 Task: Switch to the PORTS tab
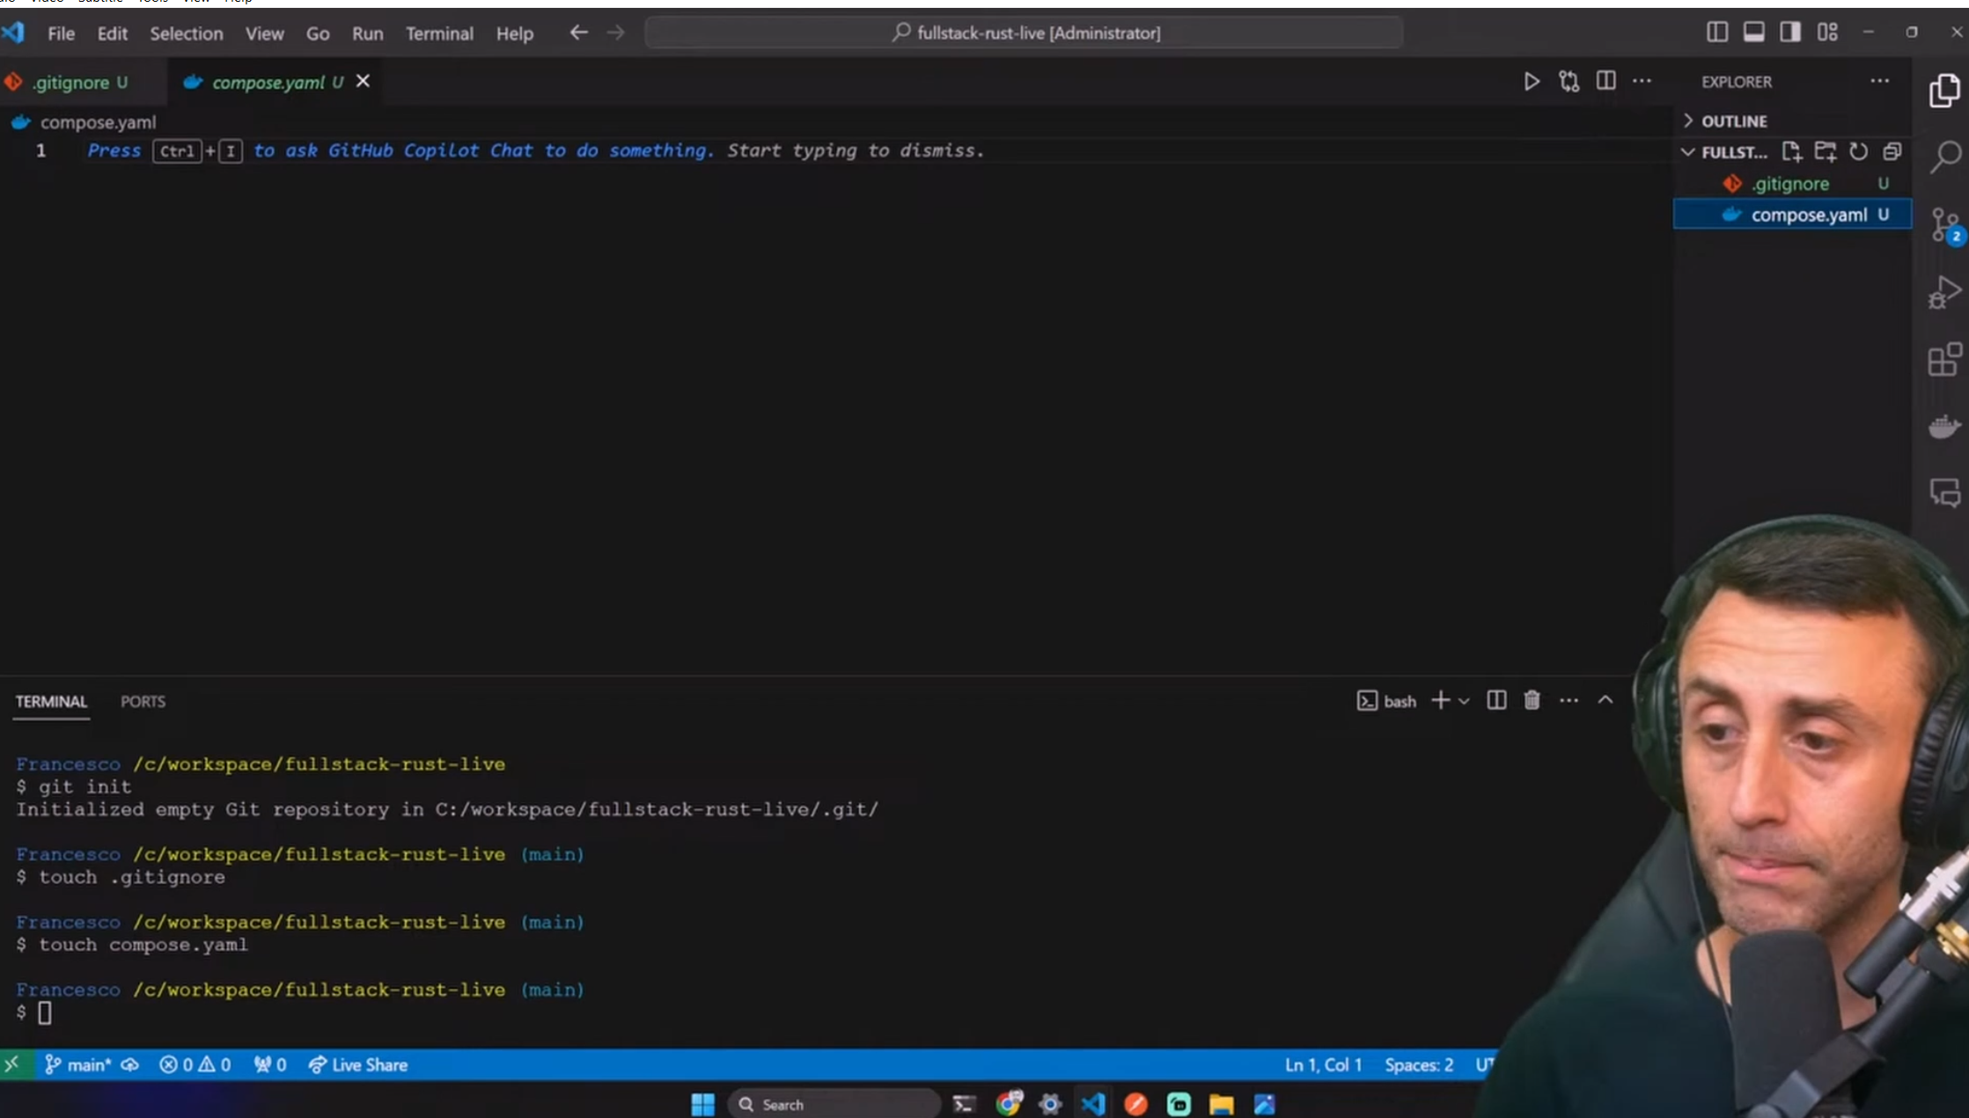(x=143, y=701)
